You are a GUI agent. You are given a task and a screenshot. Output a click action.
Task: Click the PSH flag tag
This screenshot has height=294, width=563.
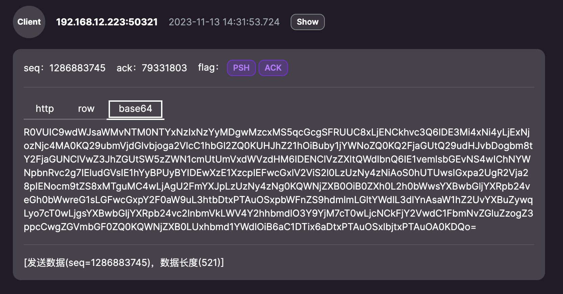tap(241, 68)
